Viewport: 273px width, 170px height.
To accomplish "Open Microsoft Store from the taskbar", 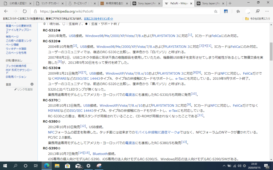I will (x=67, y=166).
